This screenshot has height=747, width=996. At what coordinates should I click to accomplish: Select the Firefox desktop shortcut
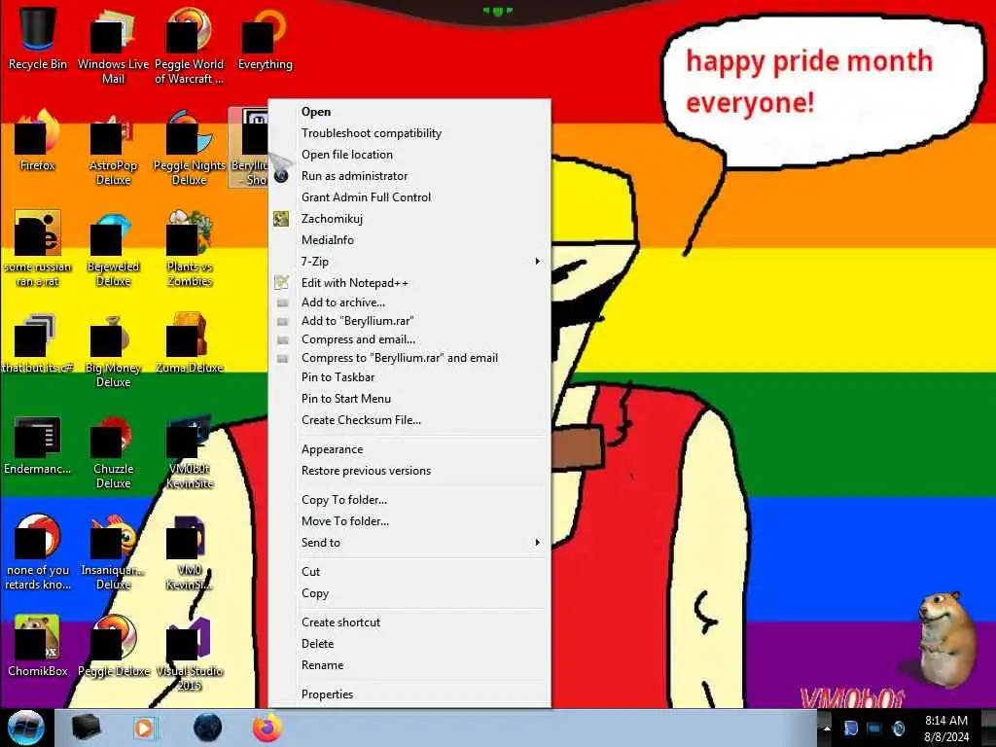tap(38, 140)
